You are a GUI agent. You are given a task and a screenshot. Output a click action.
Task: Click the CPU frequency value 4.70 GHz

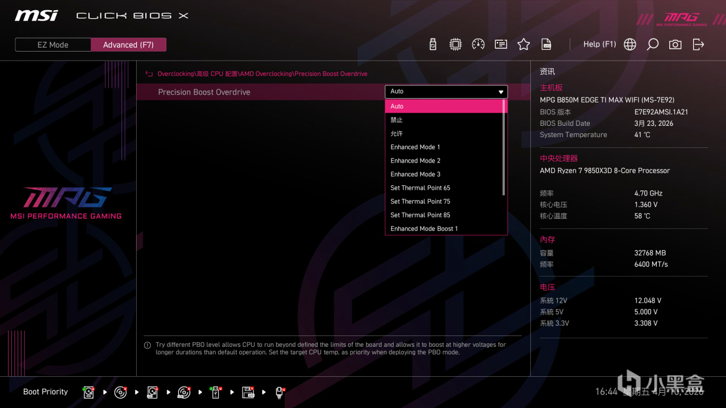point(649,193)
